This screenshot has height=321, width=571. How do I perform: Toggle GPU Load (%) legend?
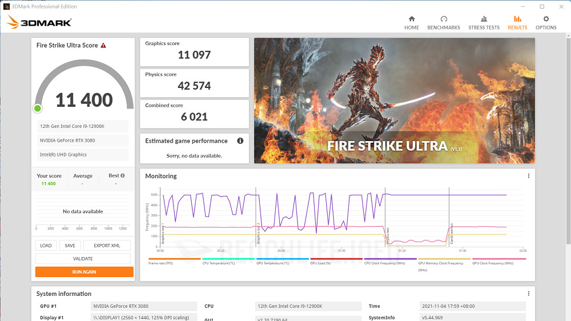click(336, 261)
